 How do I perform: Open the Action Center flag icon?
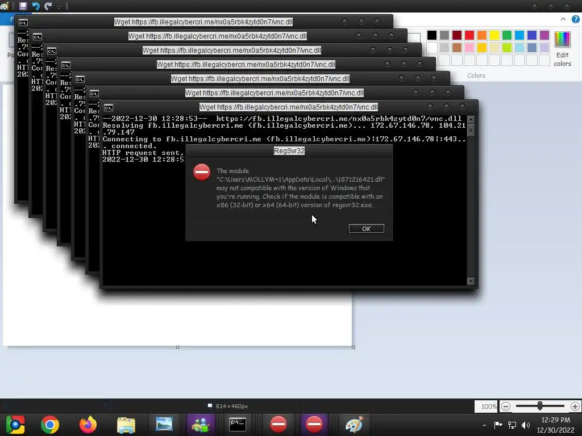[498, 425]
